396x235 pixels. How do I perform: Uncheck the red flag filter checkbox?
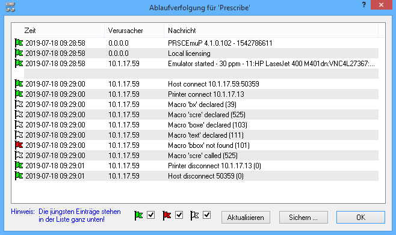click(x=179, y=215)
